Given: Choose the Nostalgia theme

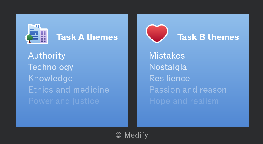Looking at the screenshot, I should coord(168,67).
